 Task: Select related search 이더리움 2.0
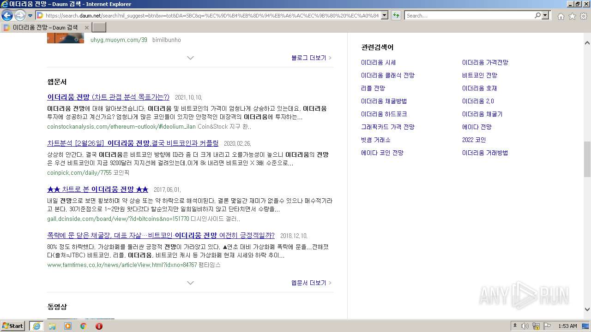tap(478, 101)
